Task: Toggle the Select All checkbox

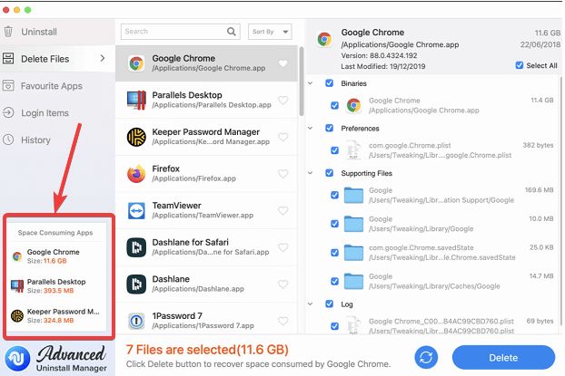Action: pos(519,65)
